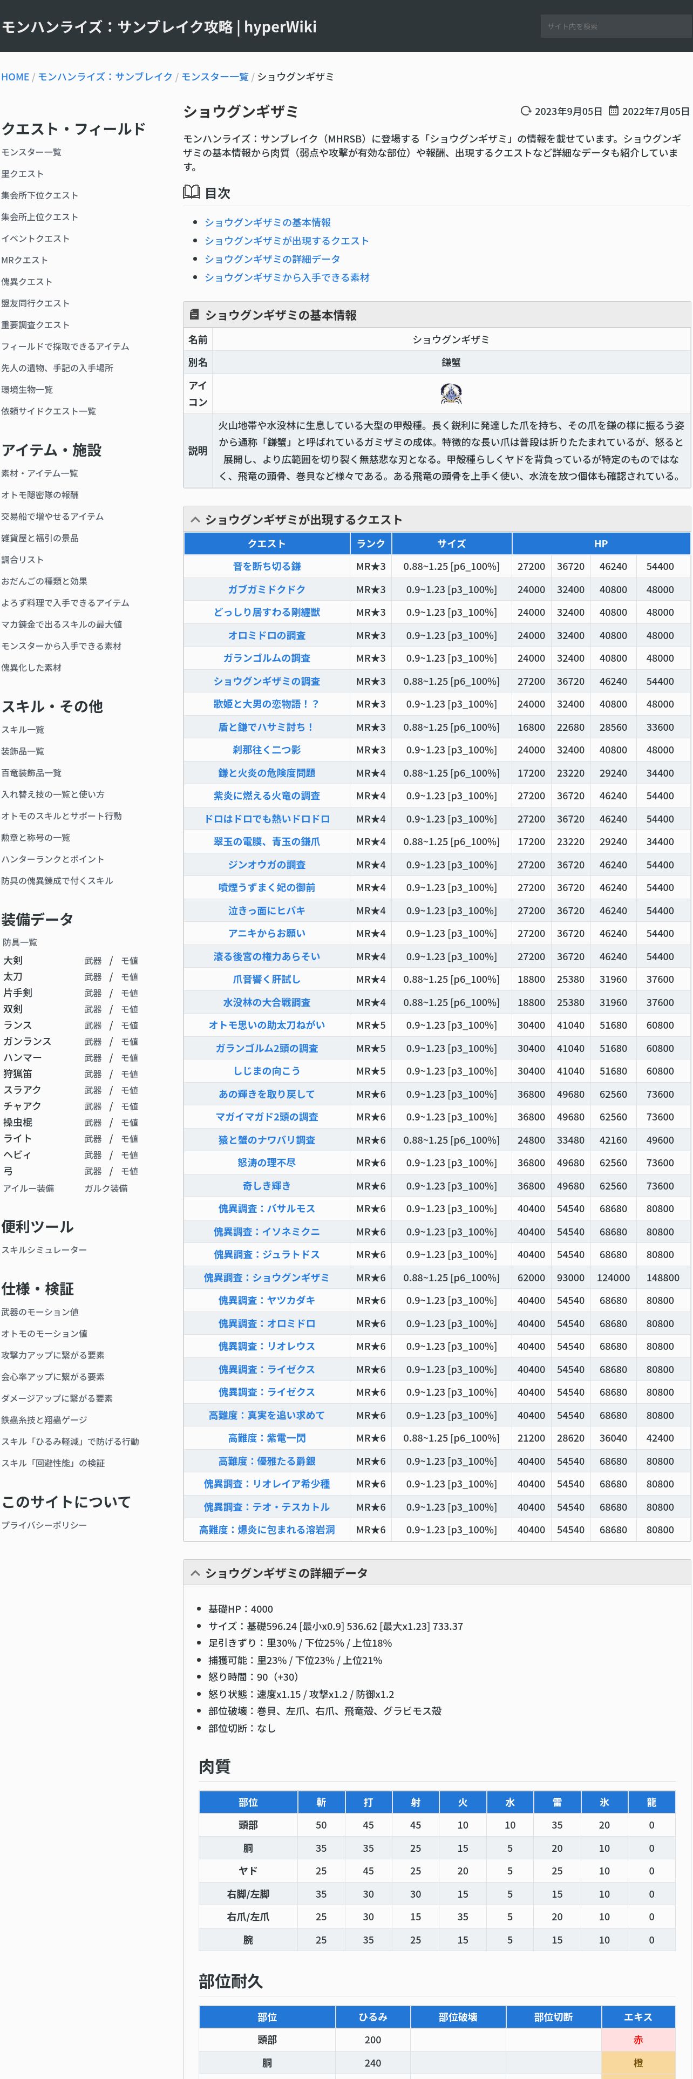Open 依頼サイドクエスト一覧 sidebar link
The height and width of the screenshot is (2079, 693).
[49, 412]
